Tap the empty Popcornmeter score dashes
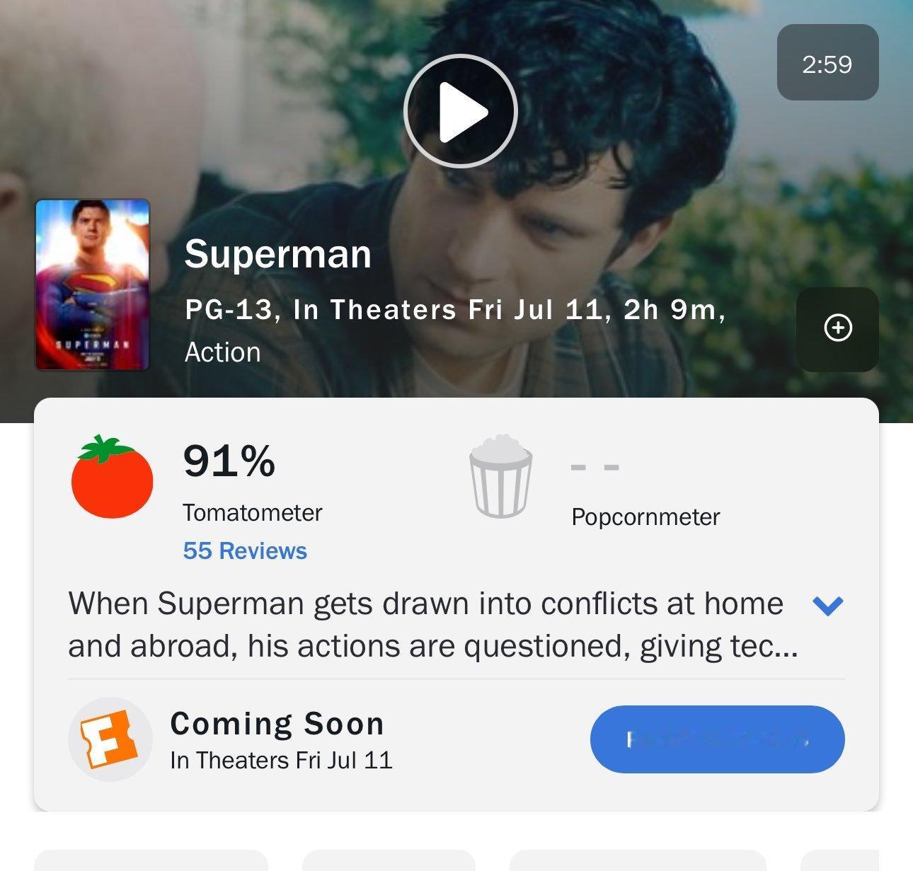Viewport: 913px width, 871px height. point(595,467)
